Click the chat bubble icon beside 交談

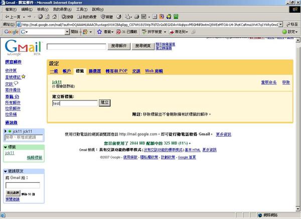tap(16, 83)
